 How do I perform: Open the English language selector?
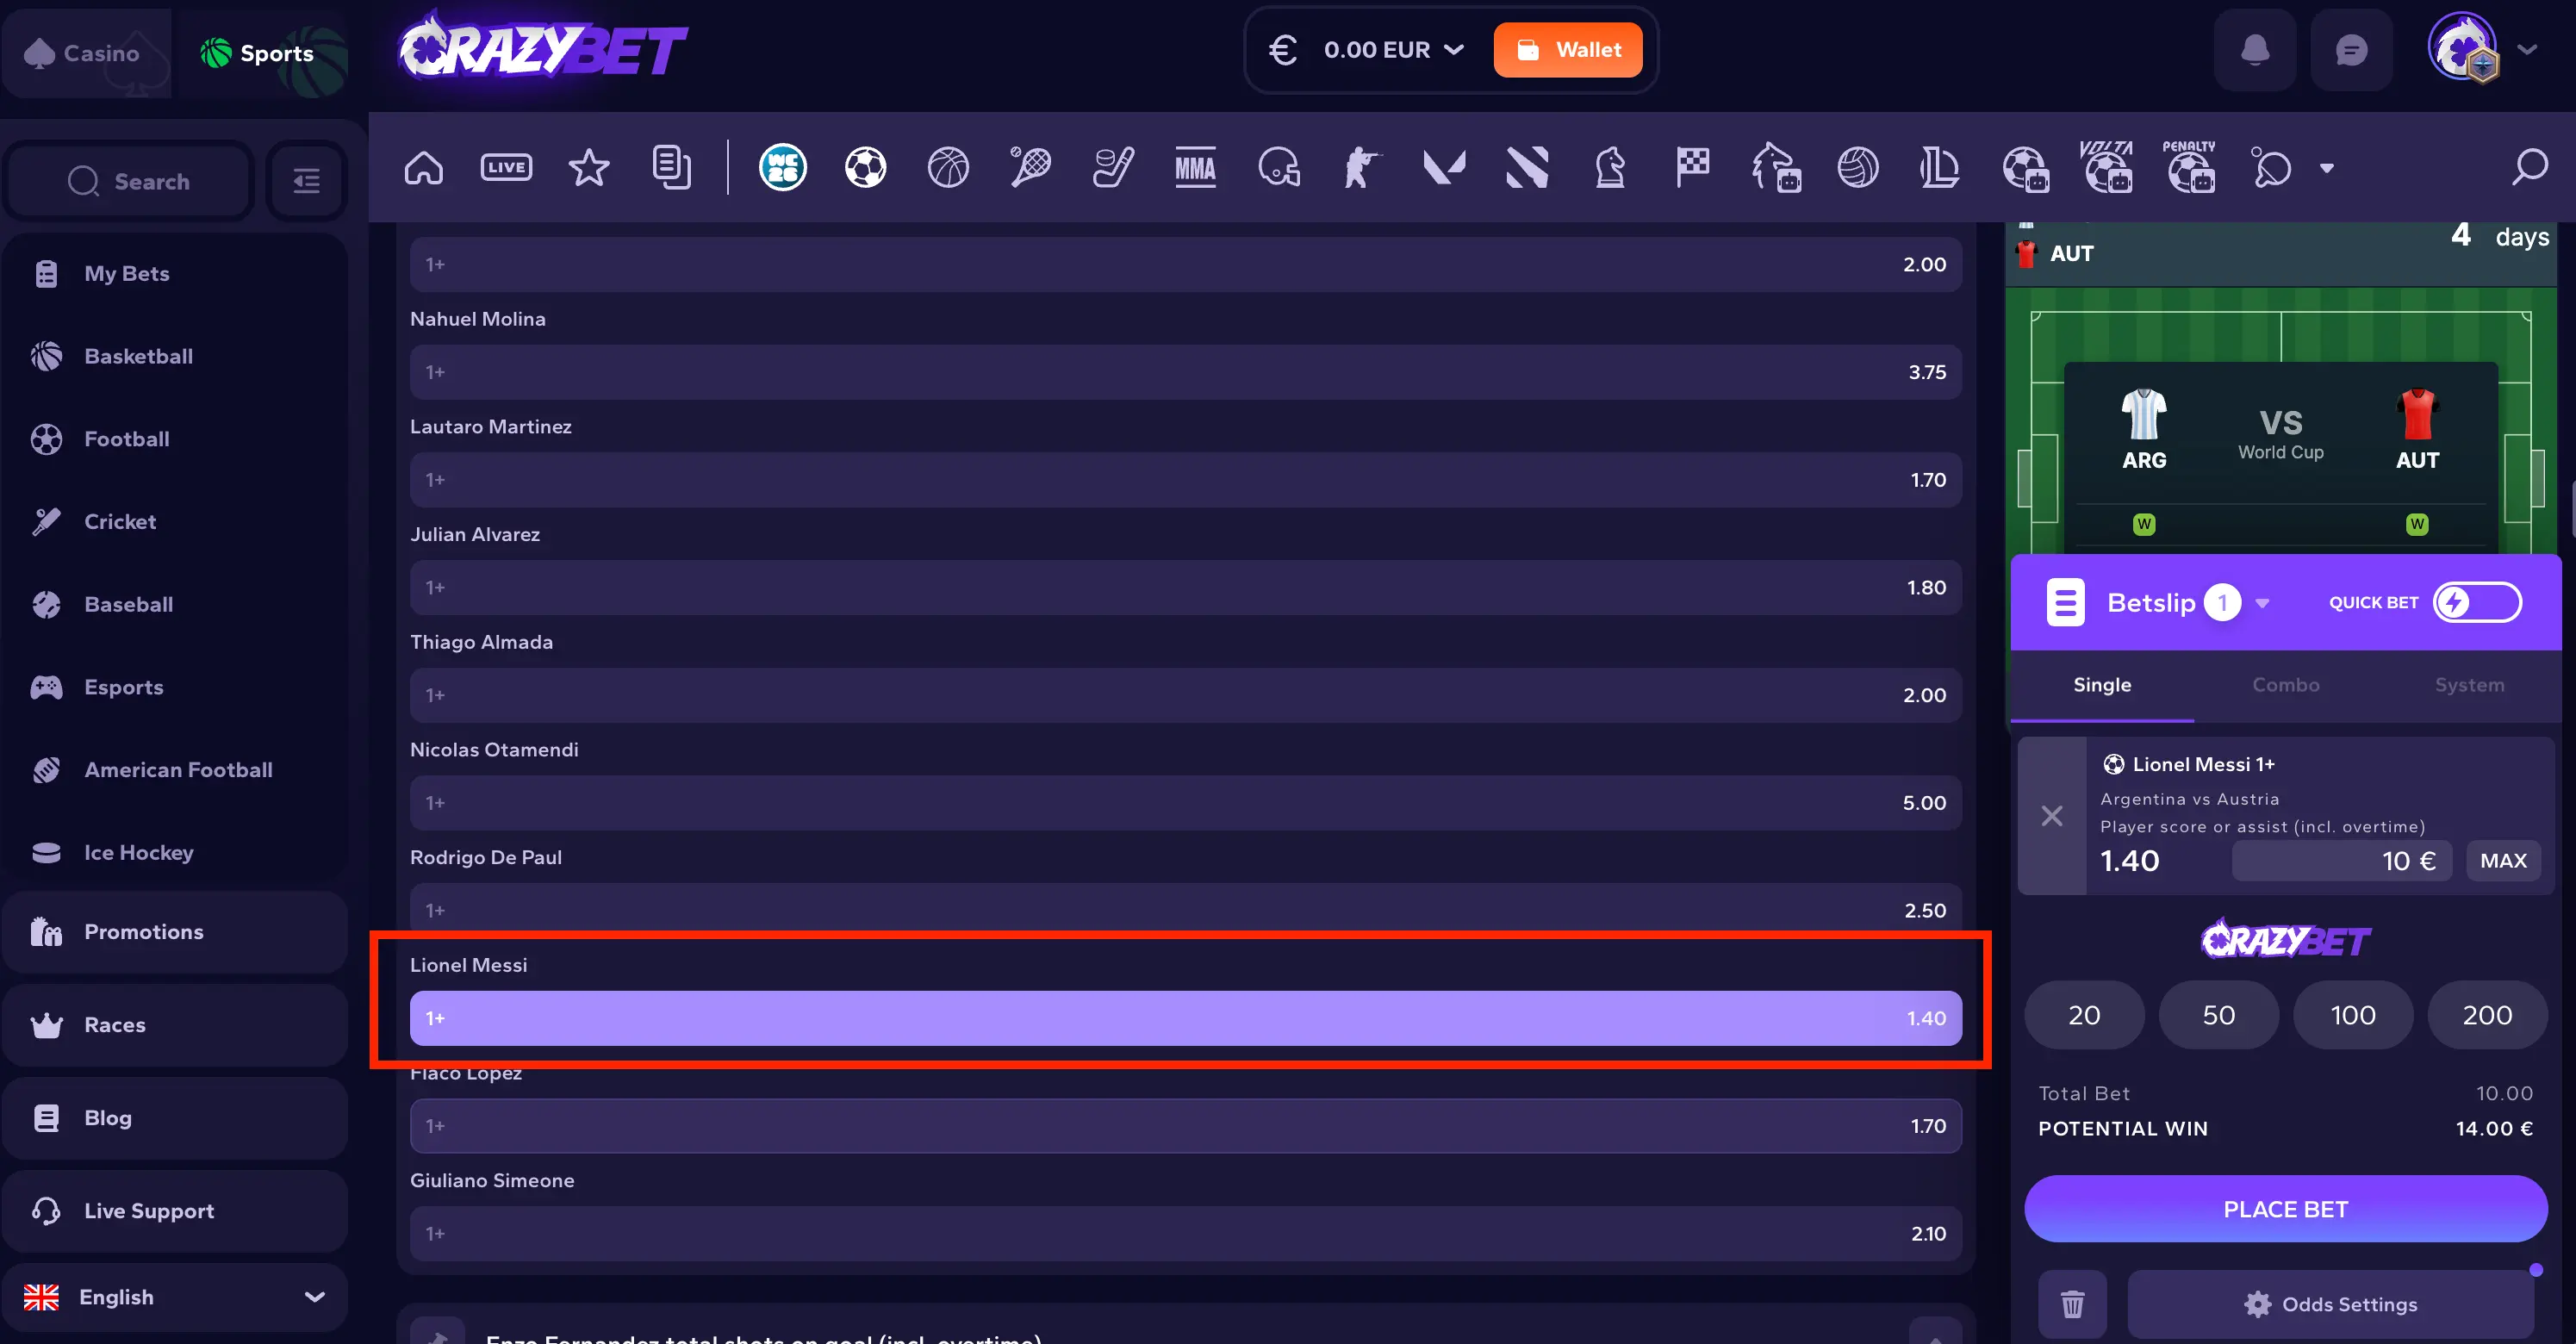tap(174, 1297)
